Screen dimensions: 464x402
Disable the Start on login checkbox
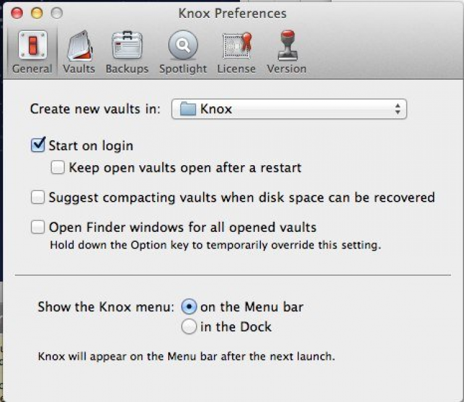[38, 146]
